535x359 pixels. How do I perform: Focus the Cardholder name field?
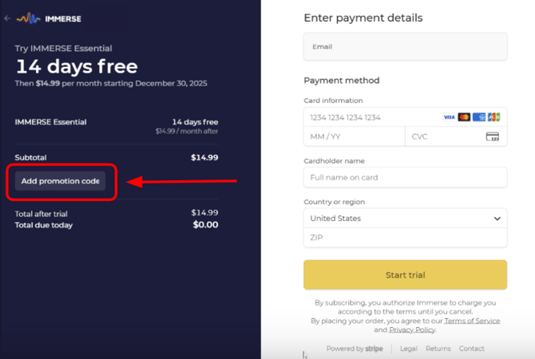click(x=405, y=177)
